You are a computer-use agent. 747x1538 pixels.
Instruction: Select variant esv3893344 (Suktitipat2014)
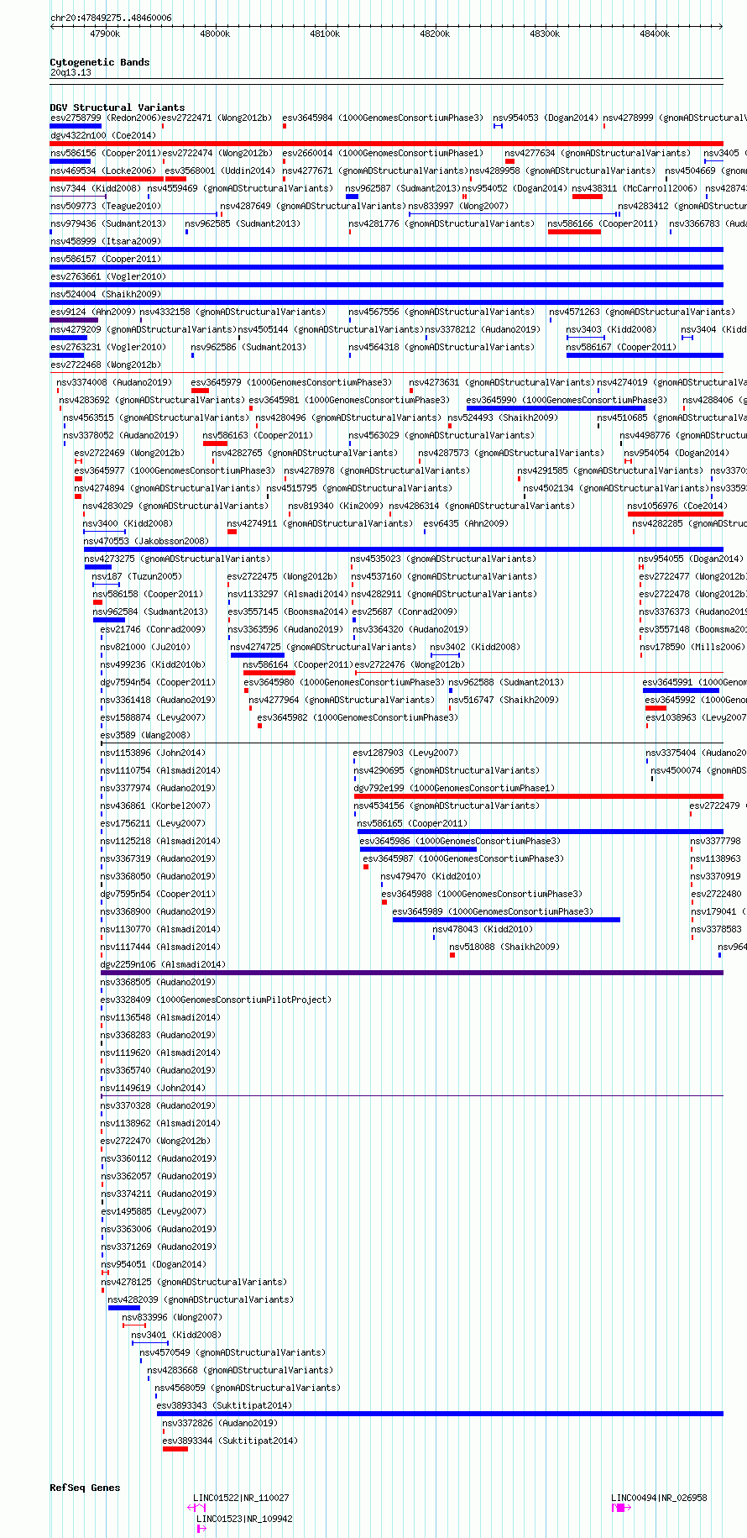pos(230,1441)
